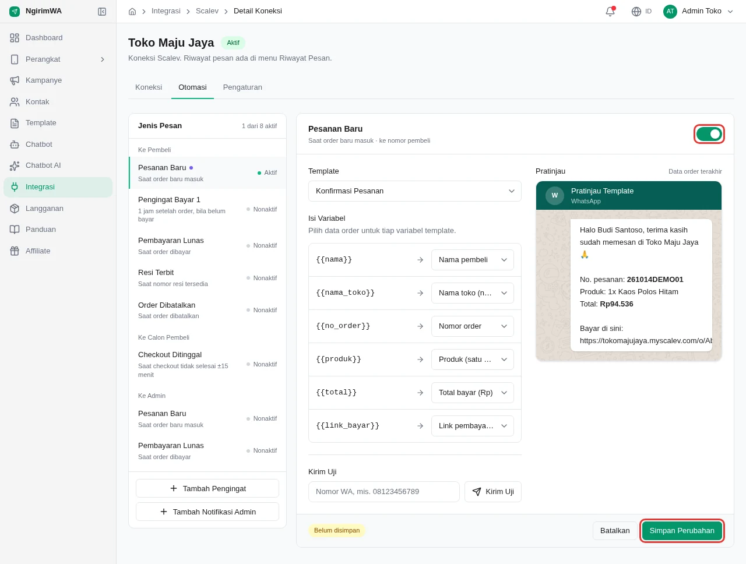Open the Integrasi breadcrumb link
Screen dimensions: 746x564
click(x=166, y=11)
